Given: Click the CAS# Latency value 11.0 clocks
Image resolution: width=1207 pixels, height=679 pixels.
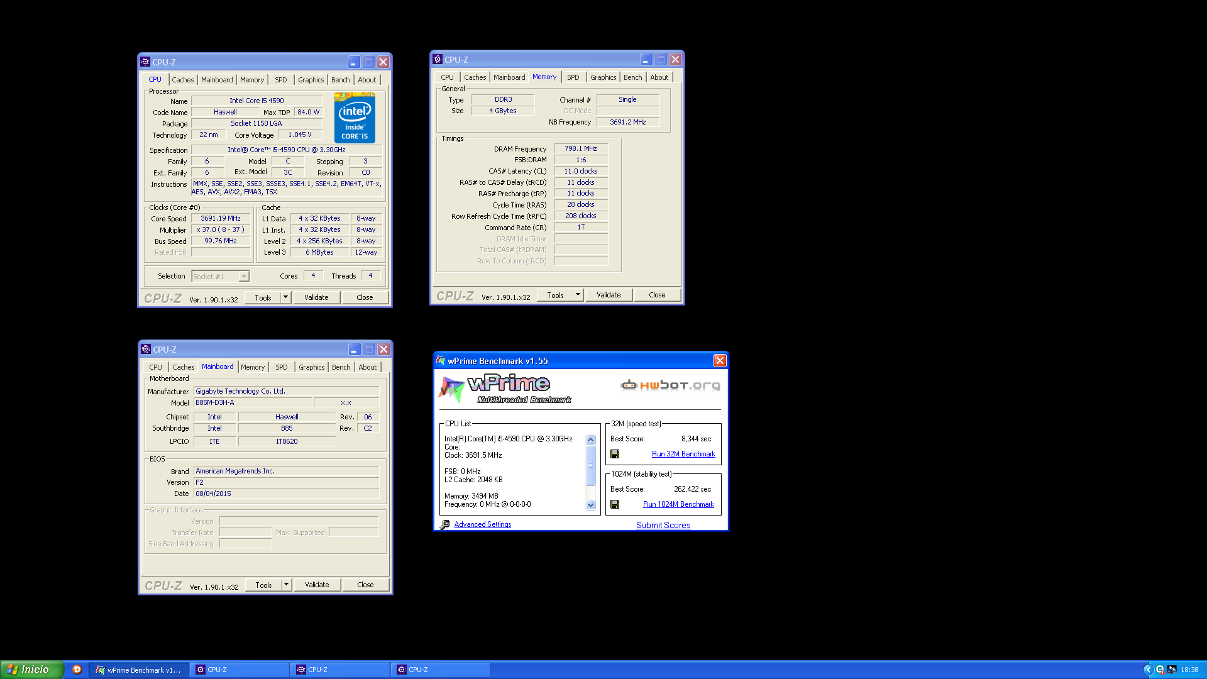Looking at the screenshot, I should (581, 171).
